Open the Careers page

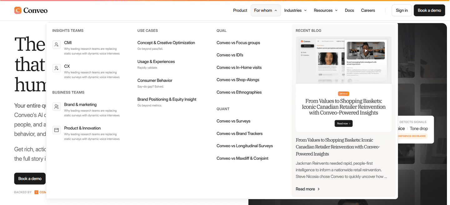click(x=368, y=10)
